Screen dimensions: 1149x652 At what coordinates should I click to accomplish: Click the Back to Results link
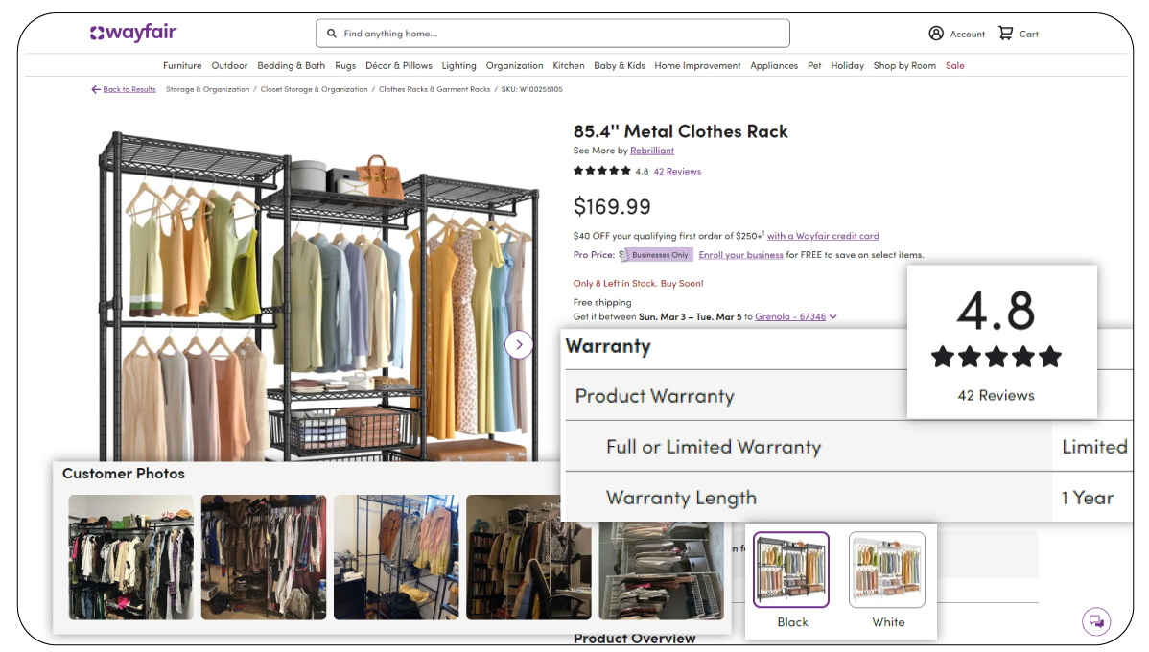point(129,89)
